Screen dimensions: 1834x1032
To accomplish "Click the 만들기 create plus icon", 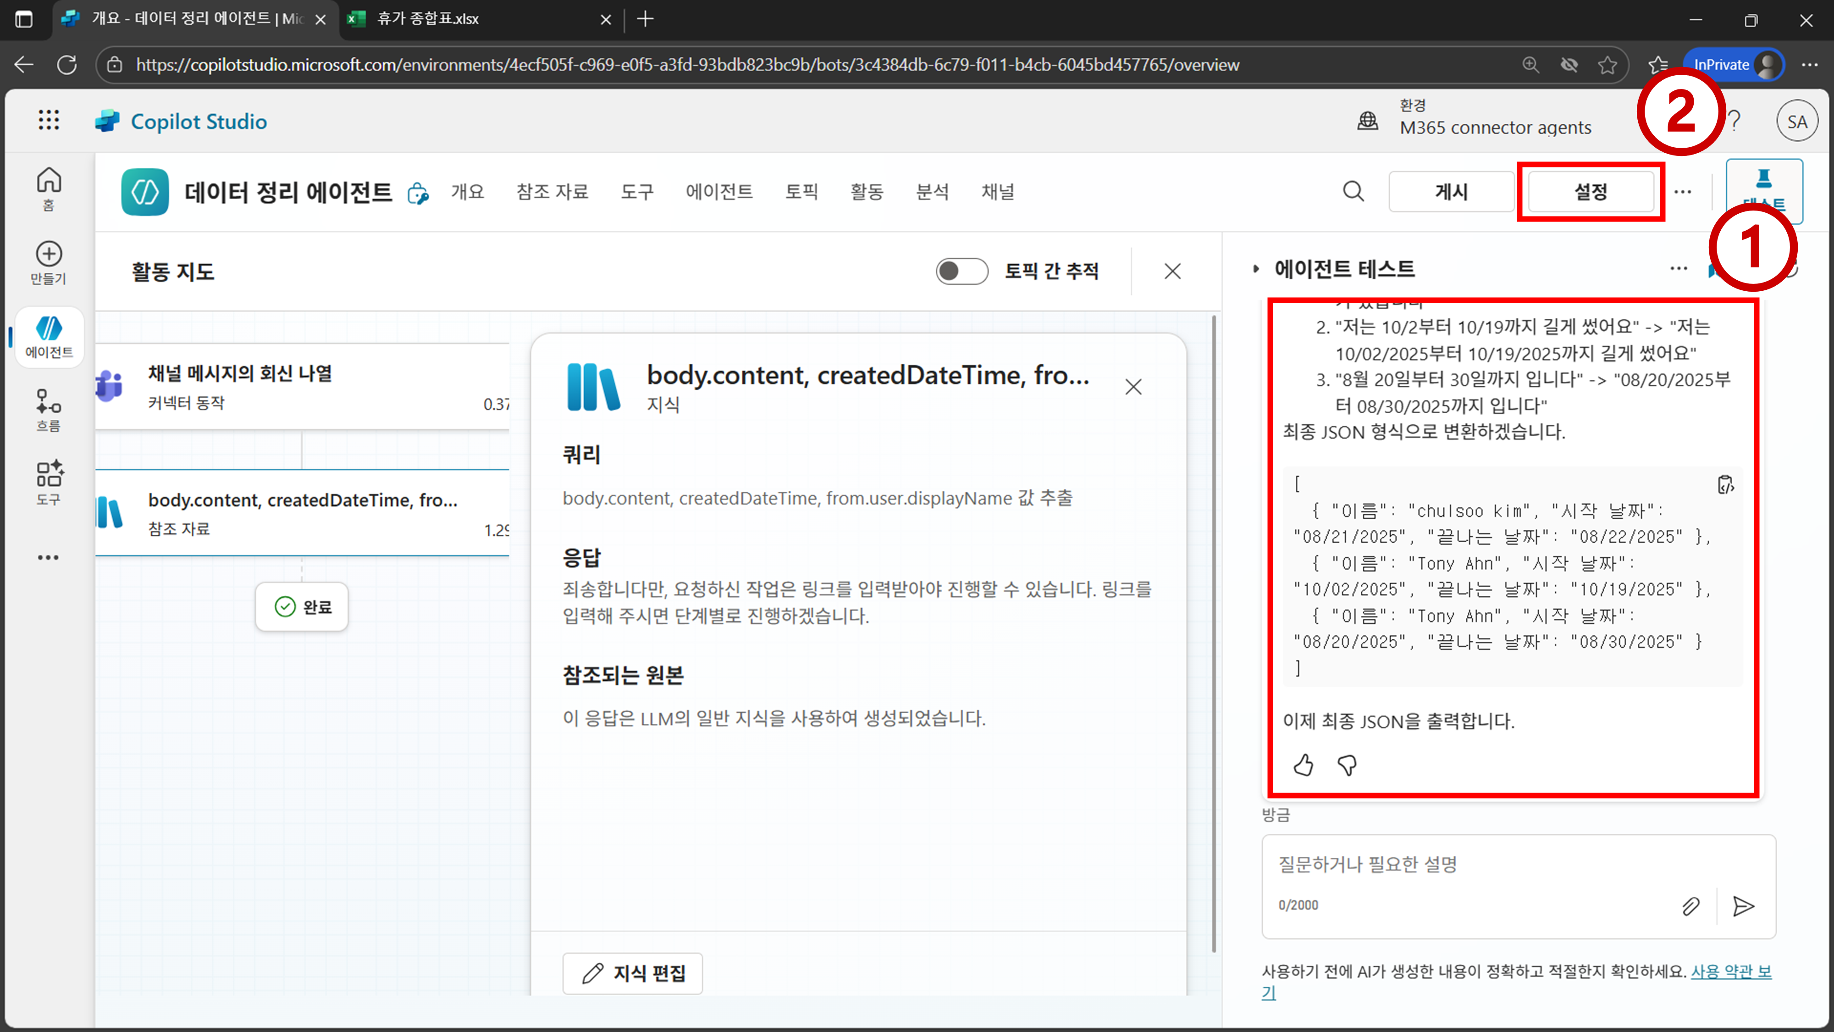I will (49, 261).
